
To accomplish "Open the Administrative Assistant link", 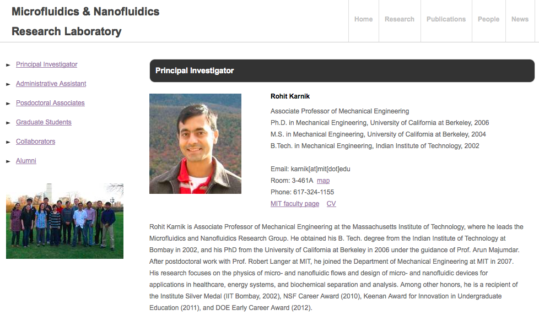I will [51, 84].
